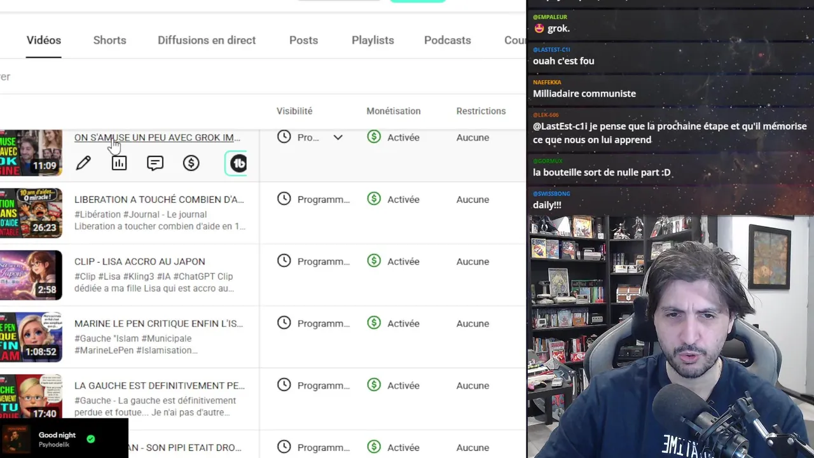Image resolution: width=814 pixels, height=458 pixels.
Task: Expand visibility dropdown chevron for Grok video
Action: point(338,137)
